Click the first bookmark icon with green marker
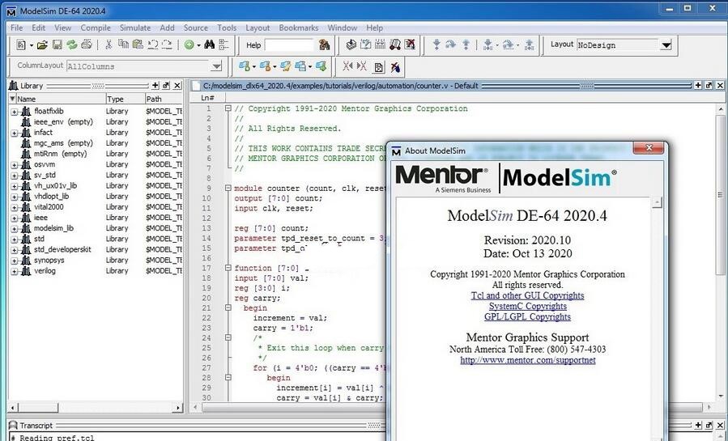This screenshot has width=728, height=441. pyautogui.click(x=245, y=66)
